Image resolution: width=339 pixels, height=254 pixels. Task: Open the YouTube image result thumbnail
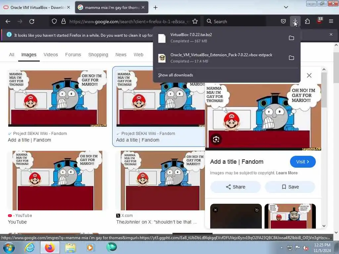point(57,180)
